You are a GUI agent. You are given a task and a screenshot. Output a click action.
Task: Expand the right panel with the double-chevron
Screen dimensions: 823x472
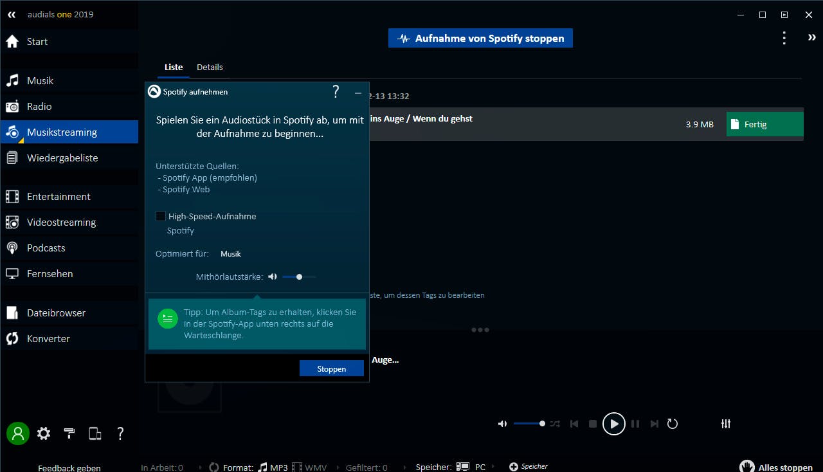812,38
